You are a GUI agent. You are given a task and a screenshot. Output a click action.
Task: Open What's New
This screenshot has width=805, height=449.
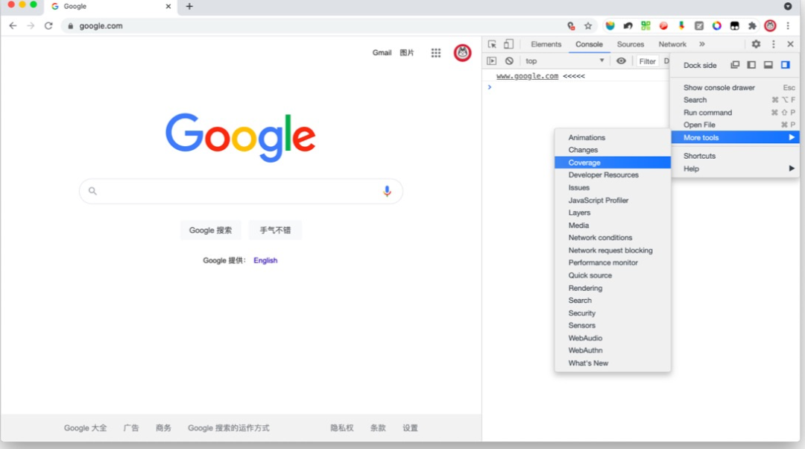613,362
